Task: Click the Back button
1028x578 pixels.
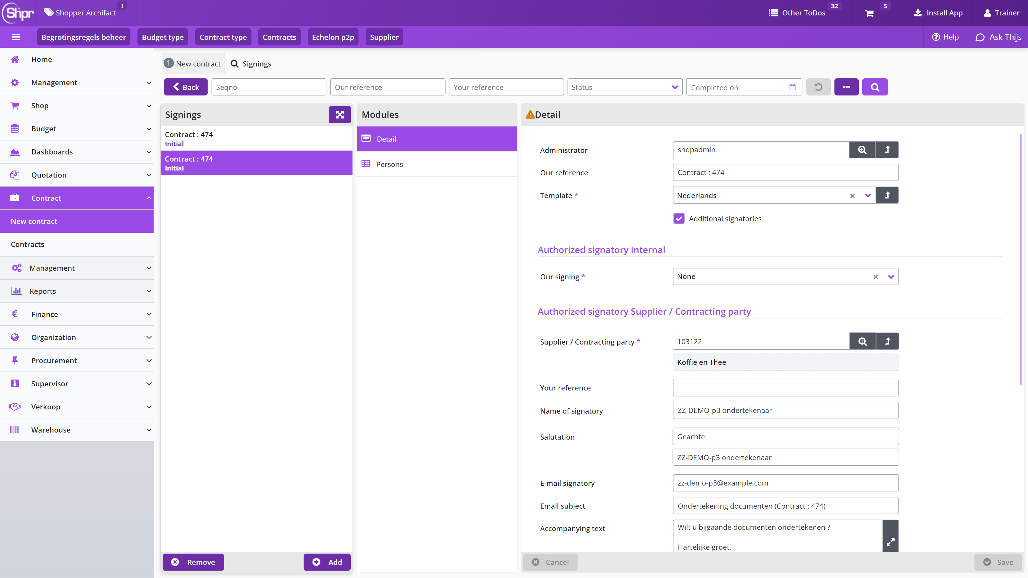Action: 186,87
